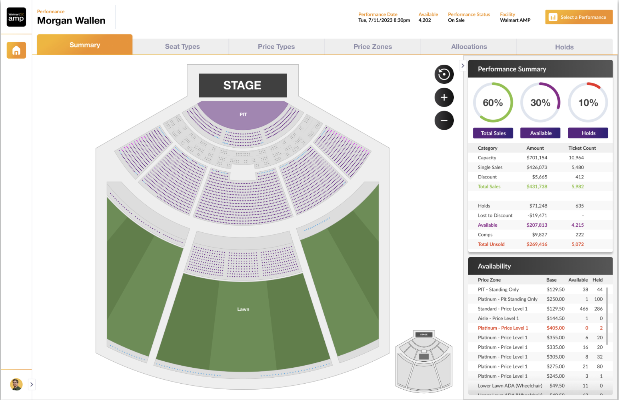The width and height of the screenshot is (619, 400).
Task: Click the Lawn section on the map
Action: coord(243,309)
